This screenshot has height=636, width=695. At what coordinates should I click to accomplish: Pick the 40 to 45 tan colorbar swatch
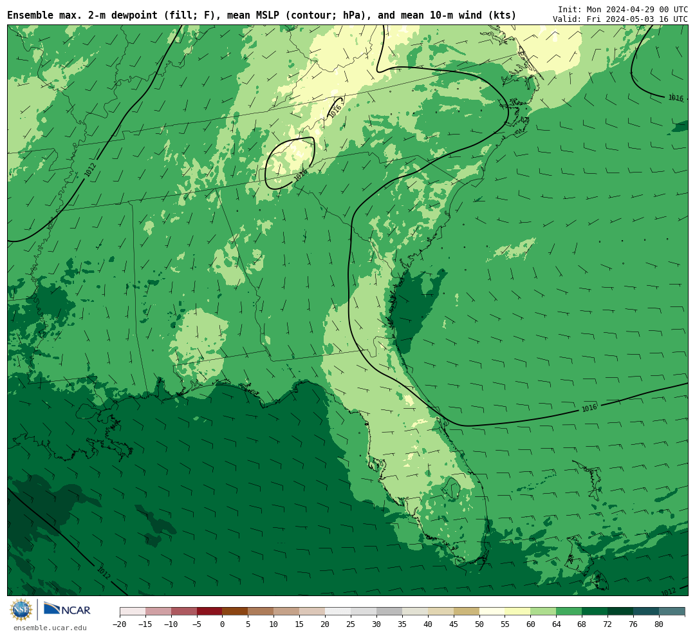tap(441, 612)
